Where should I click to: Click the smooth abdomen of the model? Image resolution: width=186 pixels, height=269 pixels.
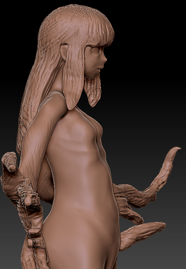[82, 185]
